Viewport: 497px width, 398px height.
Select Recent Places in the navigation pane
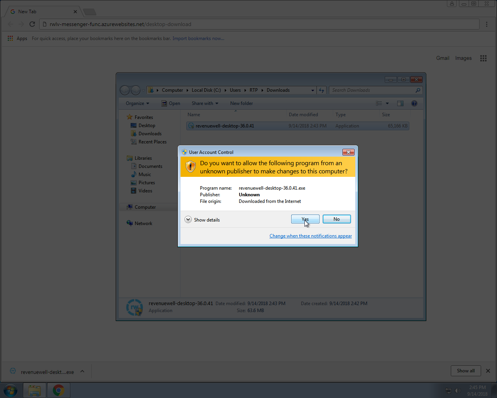153,142
